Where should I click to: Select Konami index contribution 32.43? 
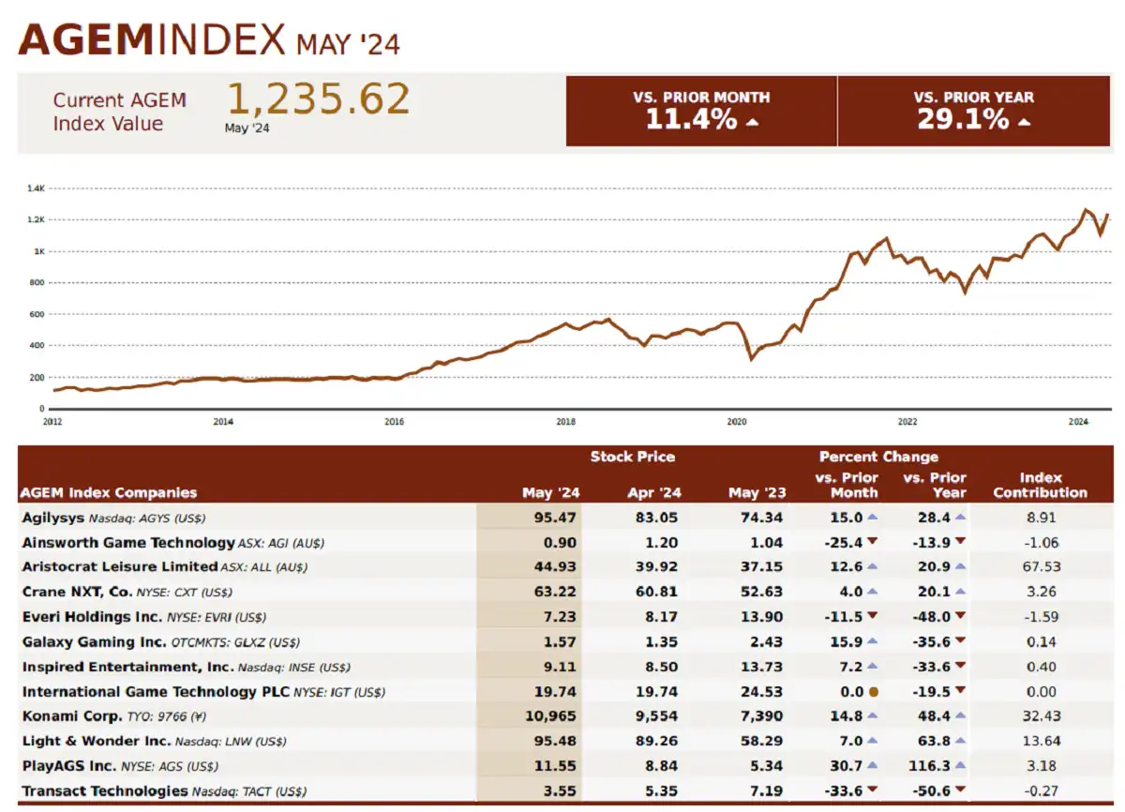pos(1041,716)
